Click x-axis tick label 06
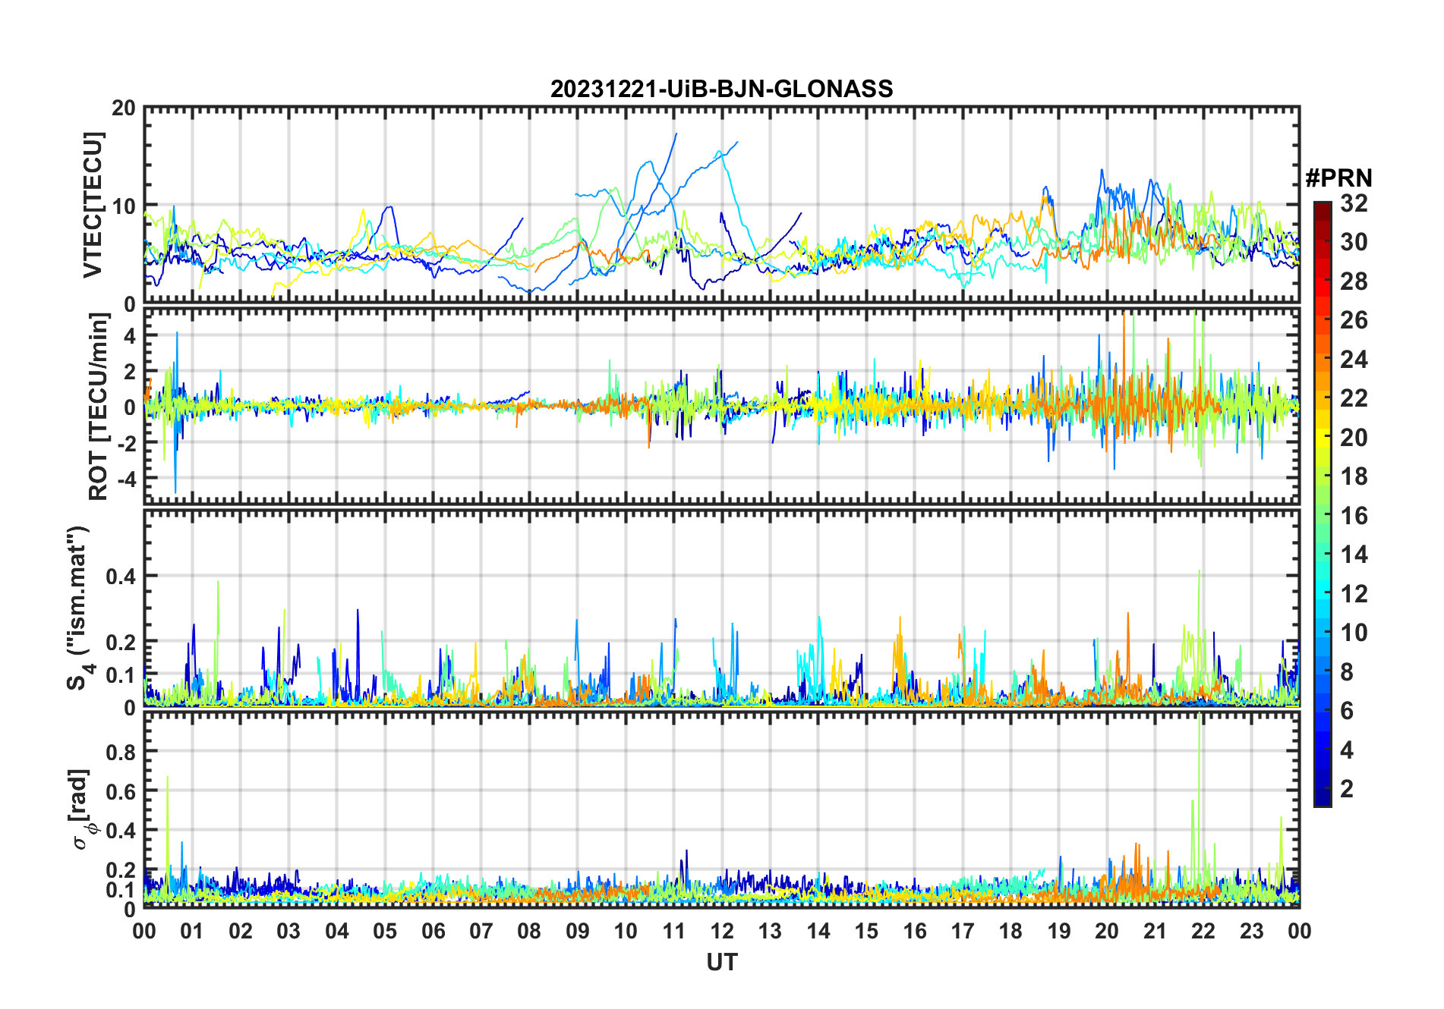 pos(433,931)
